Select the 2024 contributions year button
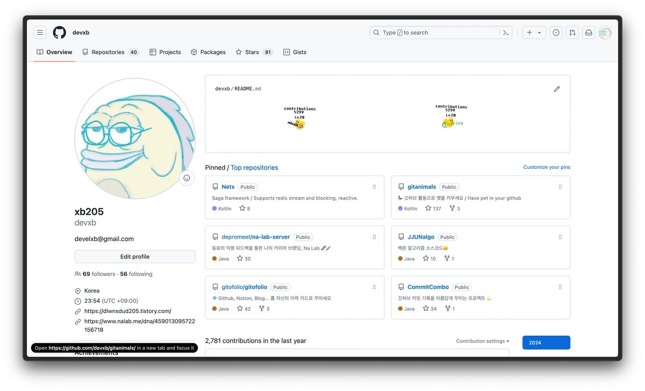The image size is (645, 391). (x=546, y=343)
